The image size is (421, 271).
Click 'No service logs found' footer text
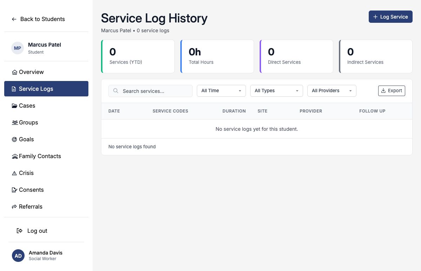coord(132,147)
